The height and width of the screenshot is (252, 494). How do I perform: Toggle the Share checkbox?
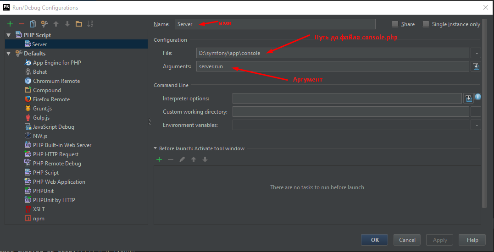395,24
